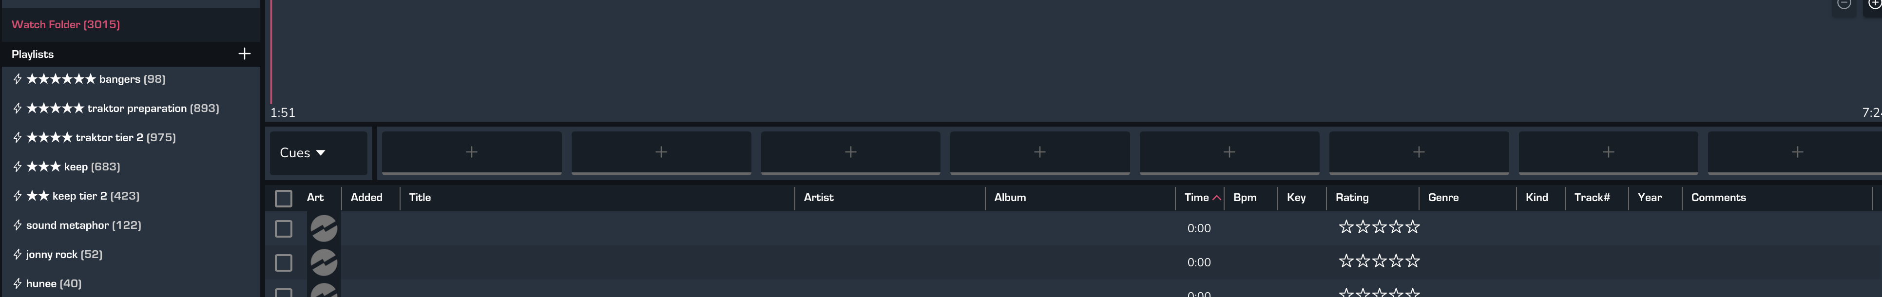Screen dimensions: 1882x297
Task: Set first track rating to five stars
Action: point(1413,227)
